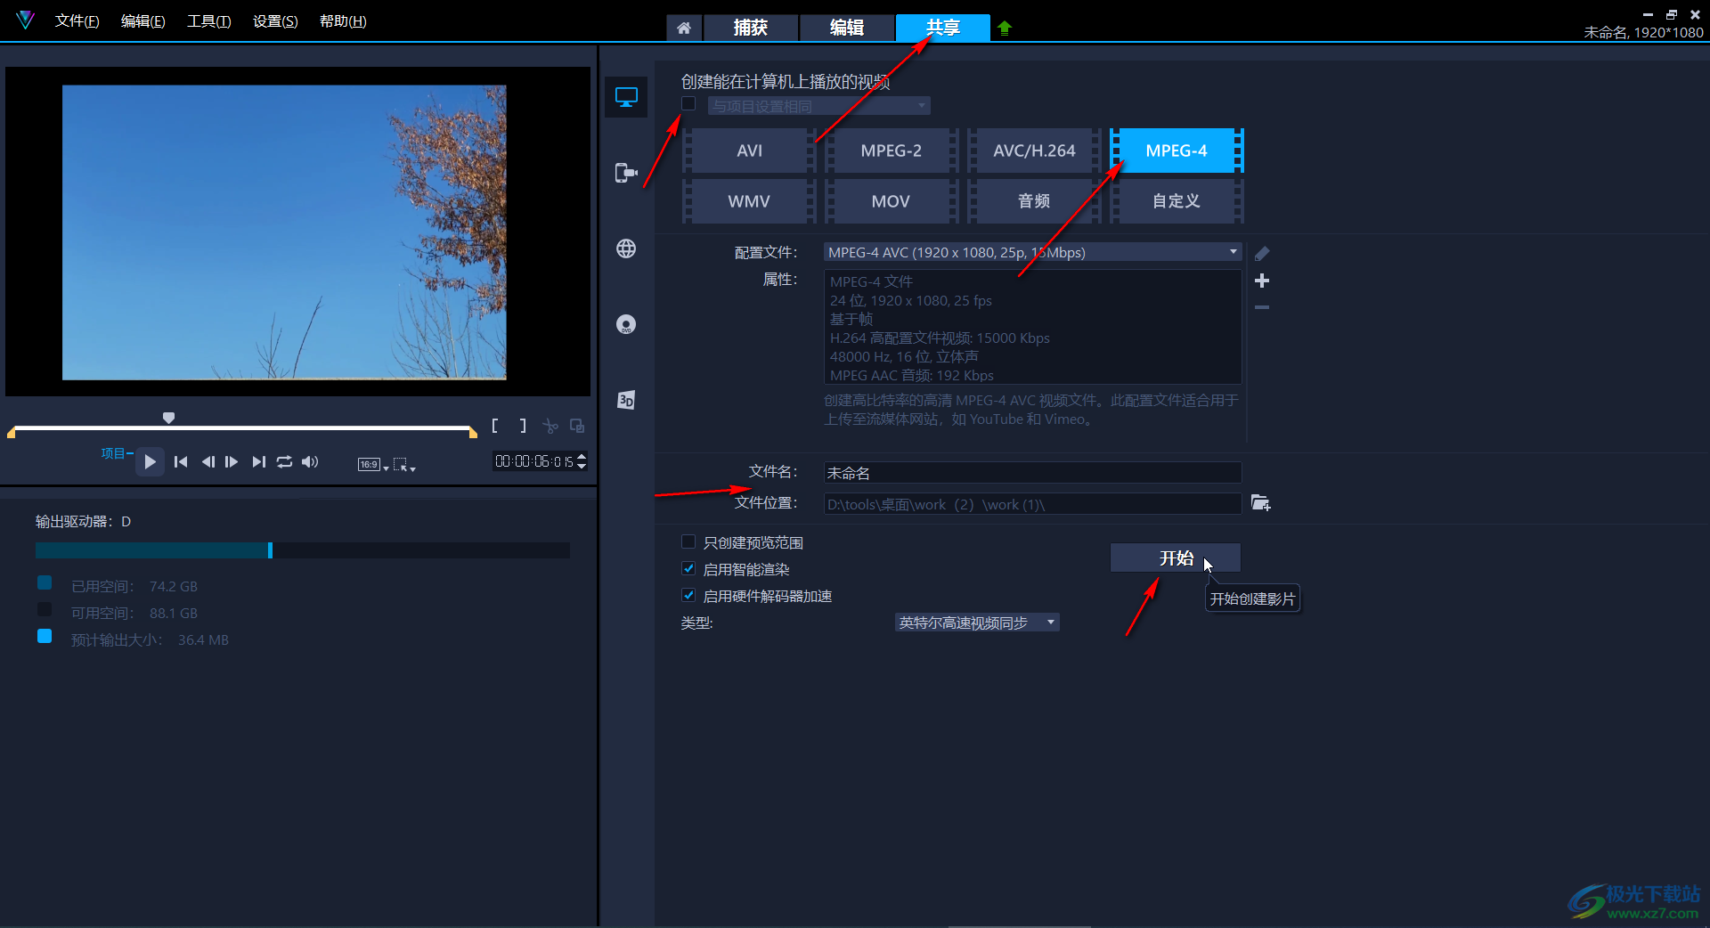
Task: Step forward one frame
Action: 232,461
